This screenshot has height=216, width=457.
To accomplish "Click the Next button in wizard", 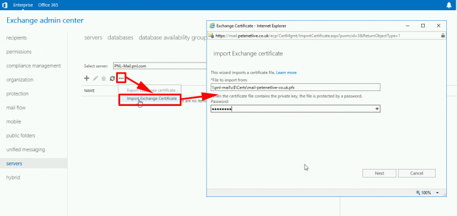I will tap(379, 173).
